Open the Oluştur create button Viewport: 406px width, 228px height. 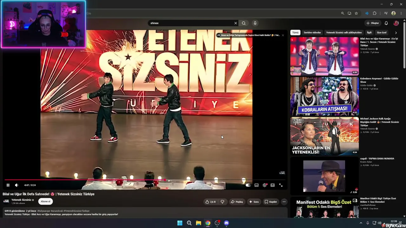point(373,23)
